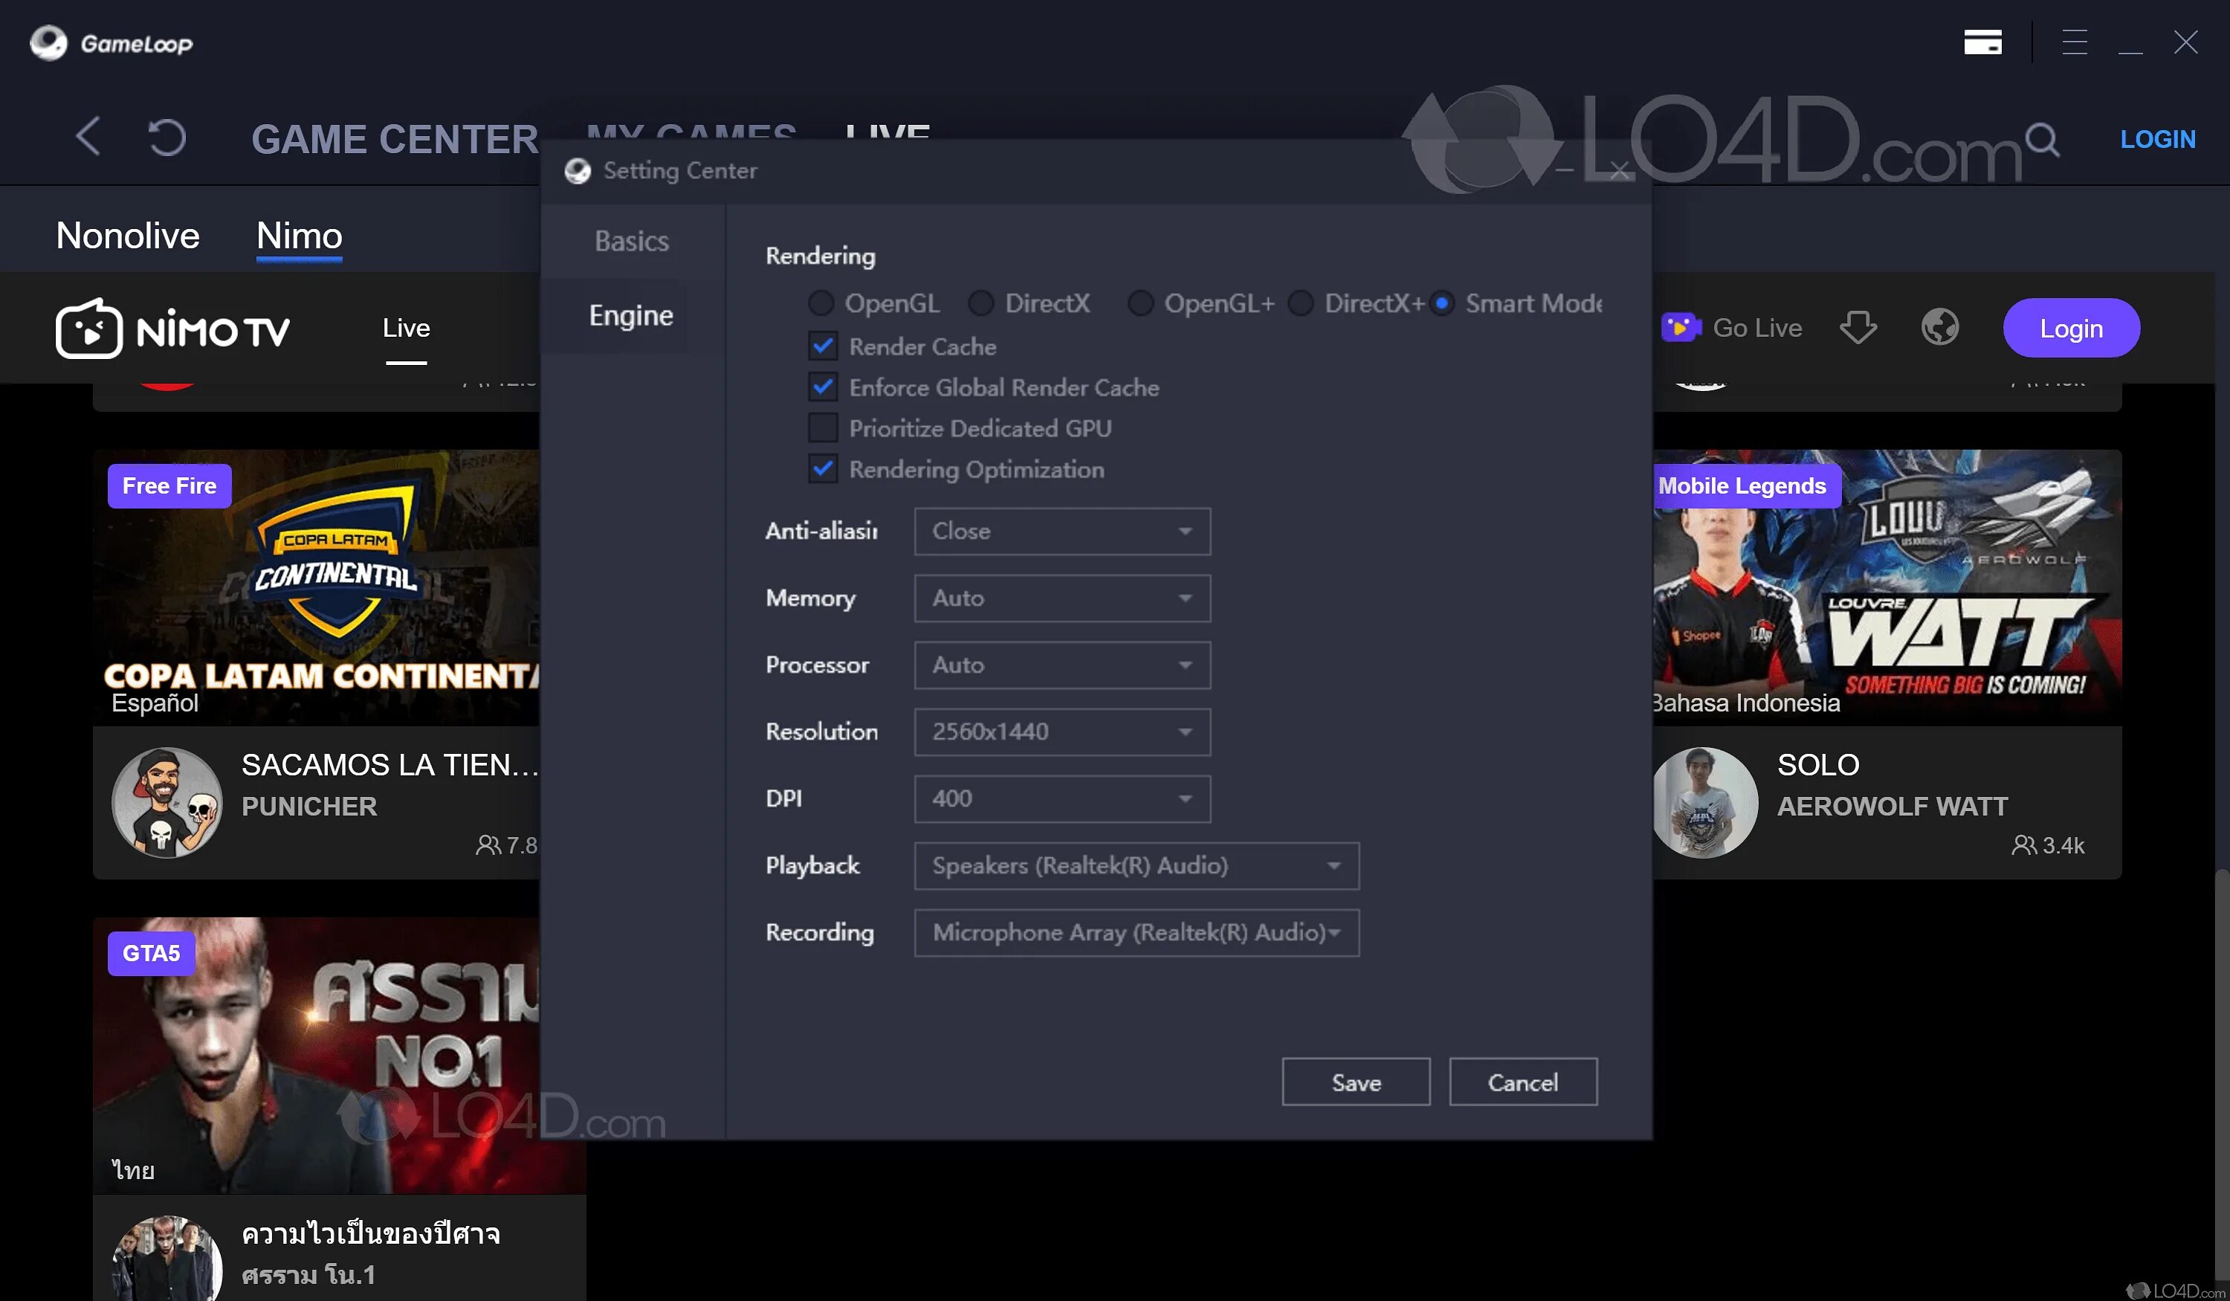Viewport: 2230px width, 1301px height.
Task: Enable Prioritize Dedicated GPU checkbox
Action: coord(823,428)
